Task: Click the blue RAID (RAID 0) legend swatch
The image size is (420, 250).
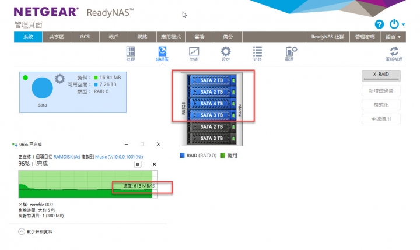Action: pyautogui.click(x=182, y=156)
